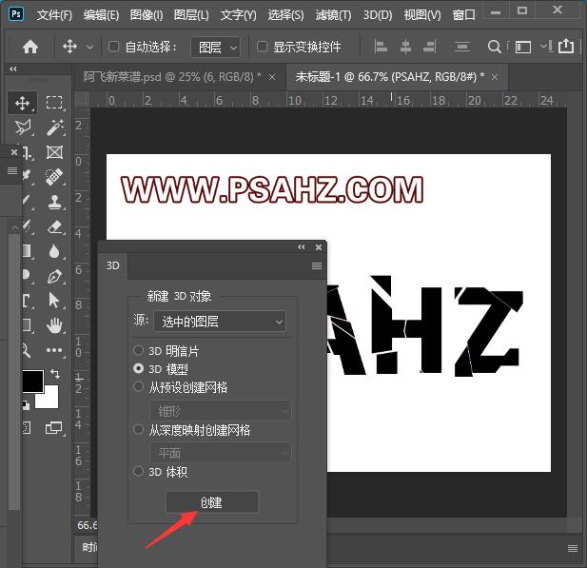587x568 pixels.
Task: Expand the toolbox double-arrow toggle
Action: (13, 69)
